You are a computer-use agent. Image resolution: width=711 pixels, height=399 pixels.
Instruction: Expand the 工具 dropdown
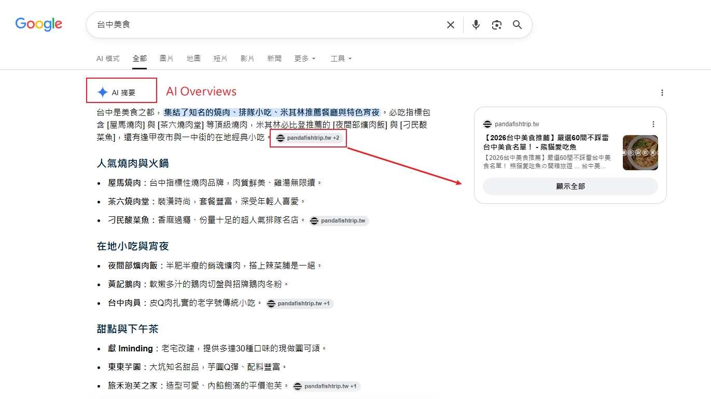[x=341, y=58]
